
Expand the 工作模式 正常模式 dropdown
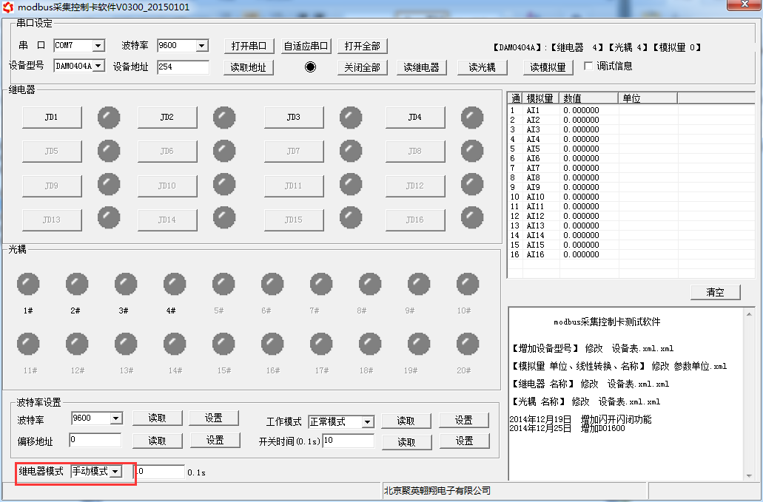tap(367, 422)
